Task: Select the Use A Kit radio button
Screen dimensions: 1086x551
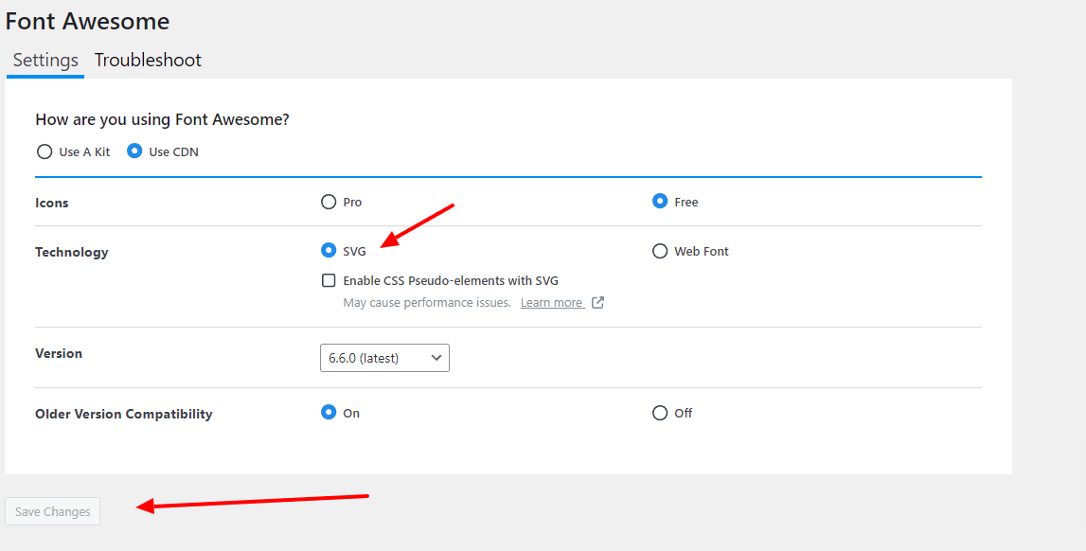Action: click(x=45, y=151)
